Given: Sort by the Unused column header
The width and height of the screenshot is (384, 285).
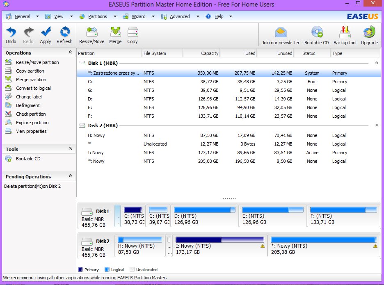Looking at the screenshot, I should point(275,53).
